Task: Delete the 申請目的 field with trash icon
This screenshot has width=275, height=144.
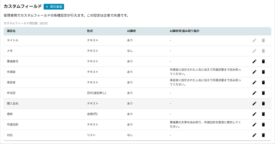Action: (263, 125)
